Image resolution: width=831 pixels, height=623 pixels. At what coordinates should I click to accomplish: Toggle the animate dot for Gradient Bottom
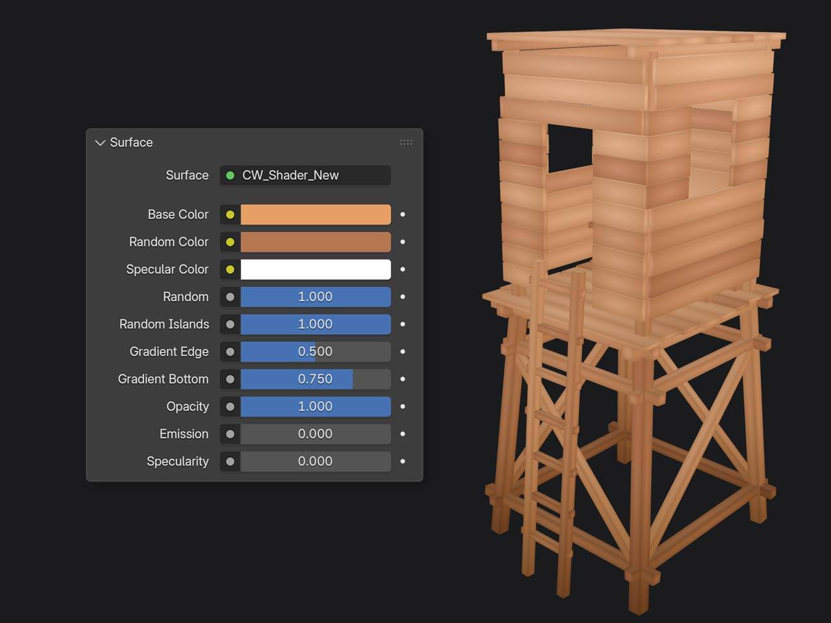pos(403,379)
